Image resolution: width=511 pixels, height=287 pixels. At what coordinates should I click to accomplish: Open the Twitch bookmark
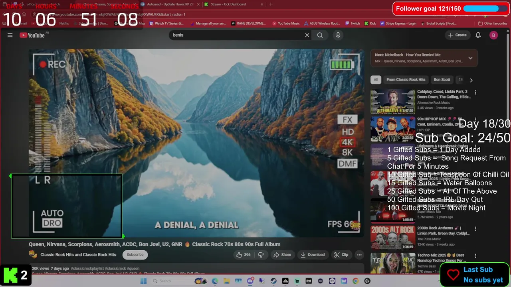(353, 24)
